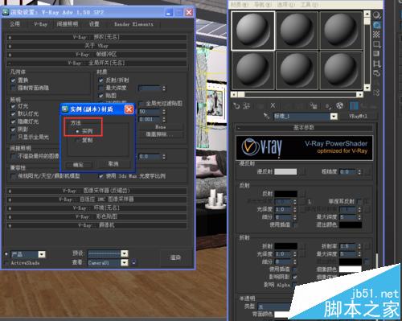
Task: Uncheck the 置换 checkbox
Action: (x=13, y=80)
